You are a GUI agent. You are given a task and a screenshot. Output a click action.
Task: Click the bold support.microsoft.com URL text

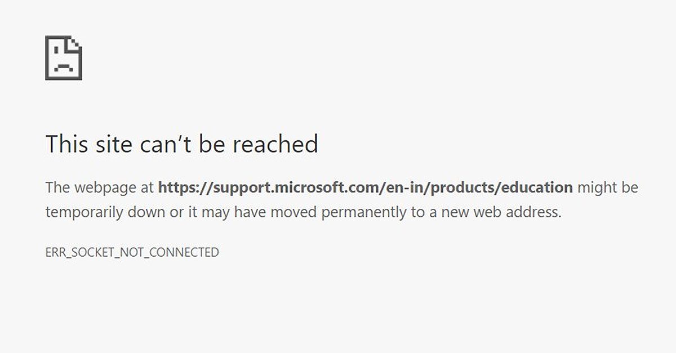(x=365, y=187)
